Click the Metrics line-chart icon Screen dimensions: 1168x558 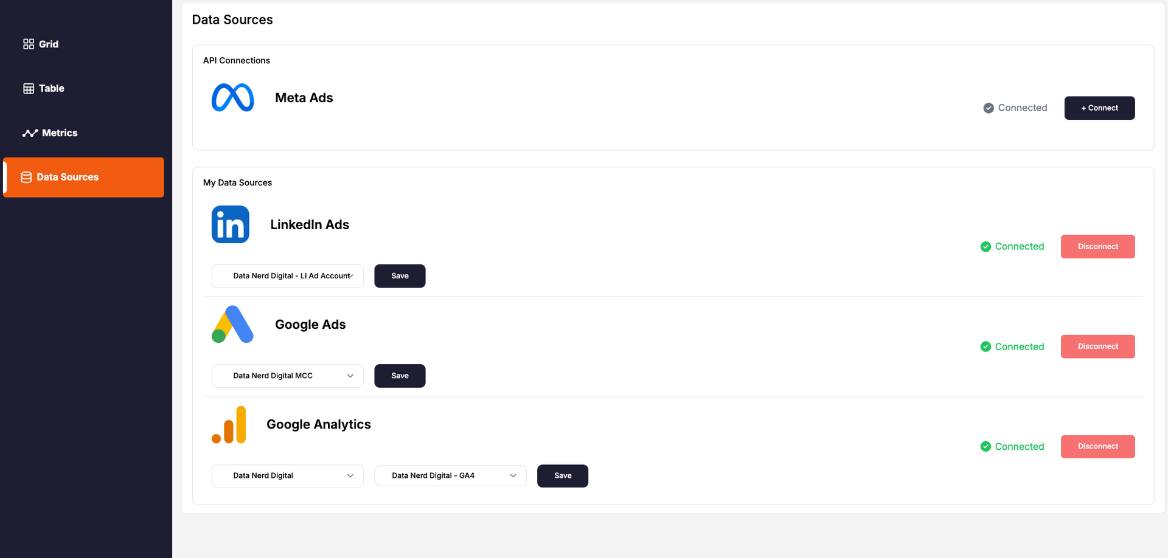tap(30, 133)
